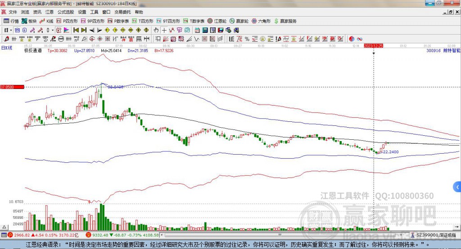Select the zigzag wave line tool
Viewport: 461px width, 249px height.
(x=196, y=39)
